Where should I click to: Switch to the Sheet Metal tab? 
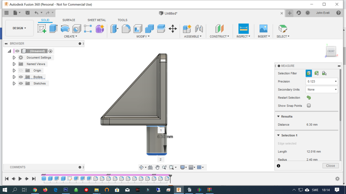[97, 20]
